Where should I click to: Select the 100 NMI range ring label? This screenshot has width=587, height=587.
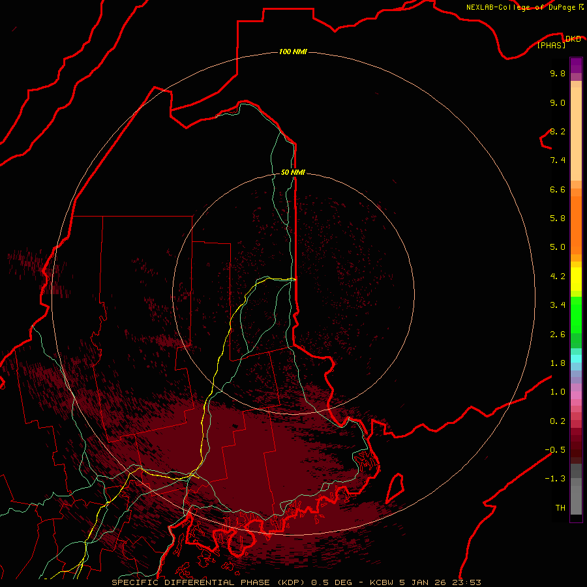tap(293, 52)
